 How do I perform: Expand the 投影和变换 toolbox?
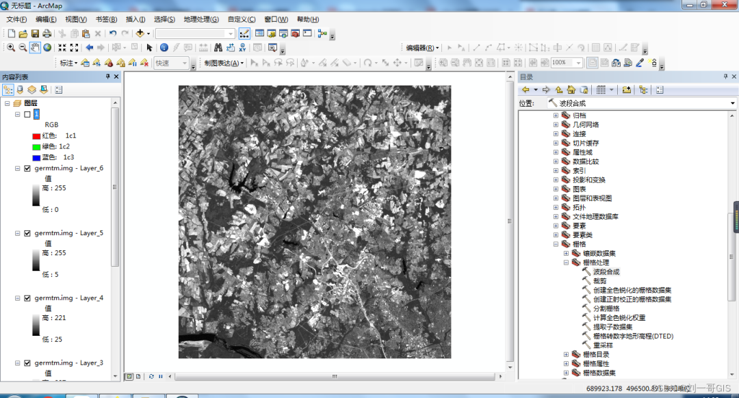(x=556, y=179)
